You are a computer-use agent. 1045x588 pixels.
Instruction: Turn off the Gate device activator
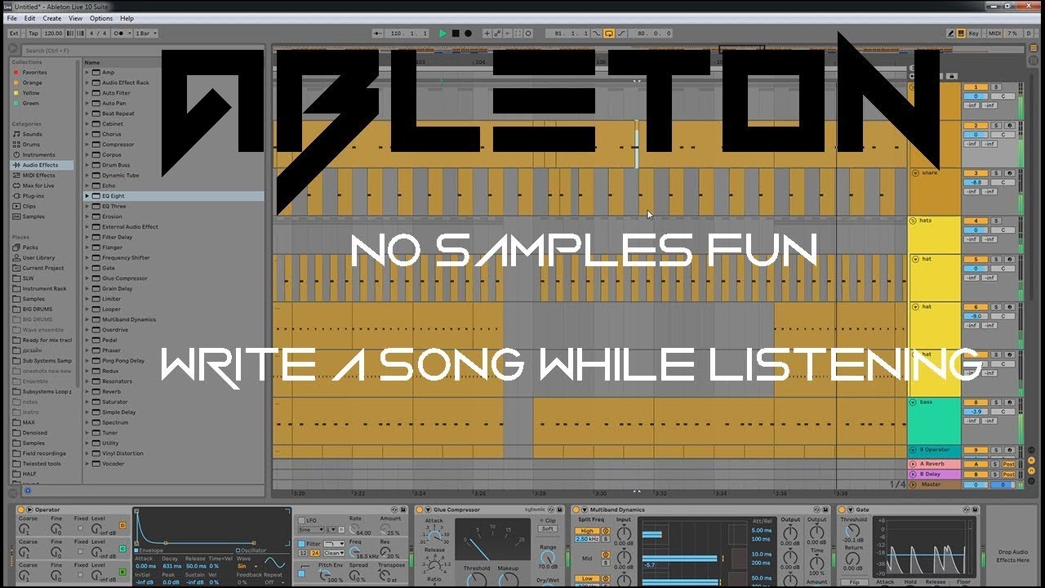[842, 510]
